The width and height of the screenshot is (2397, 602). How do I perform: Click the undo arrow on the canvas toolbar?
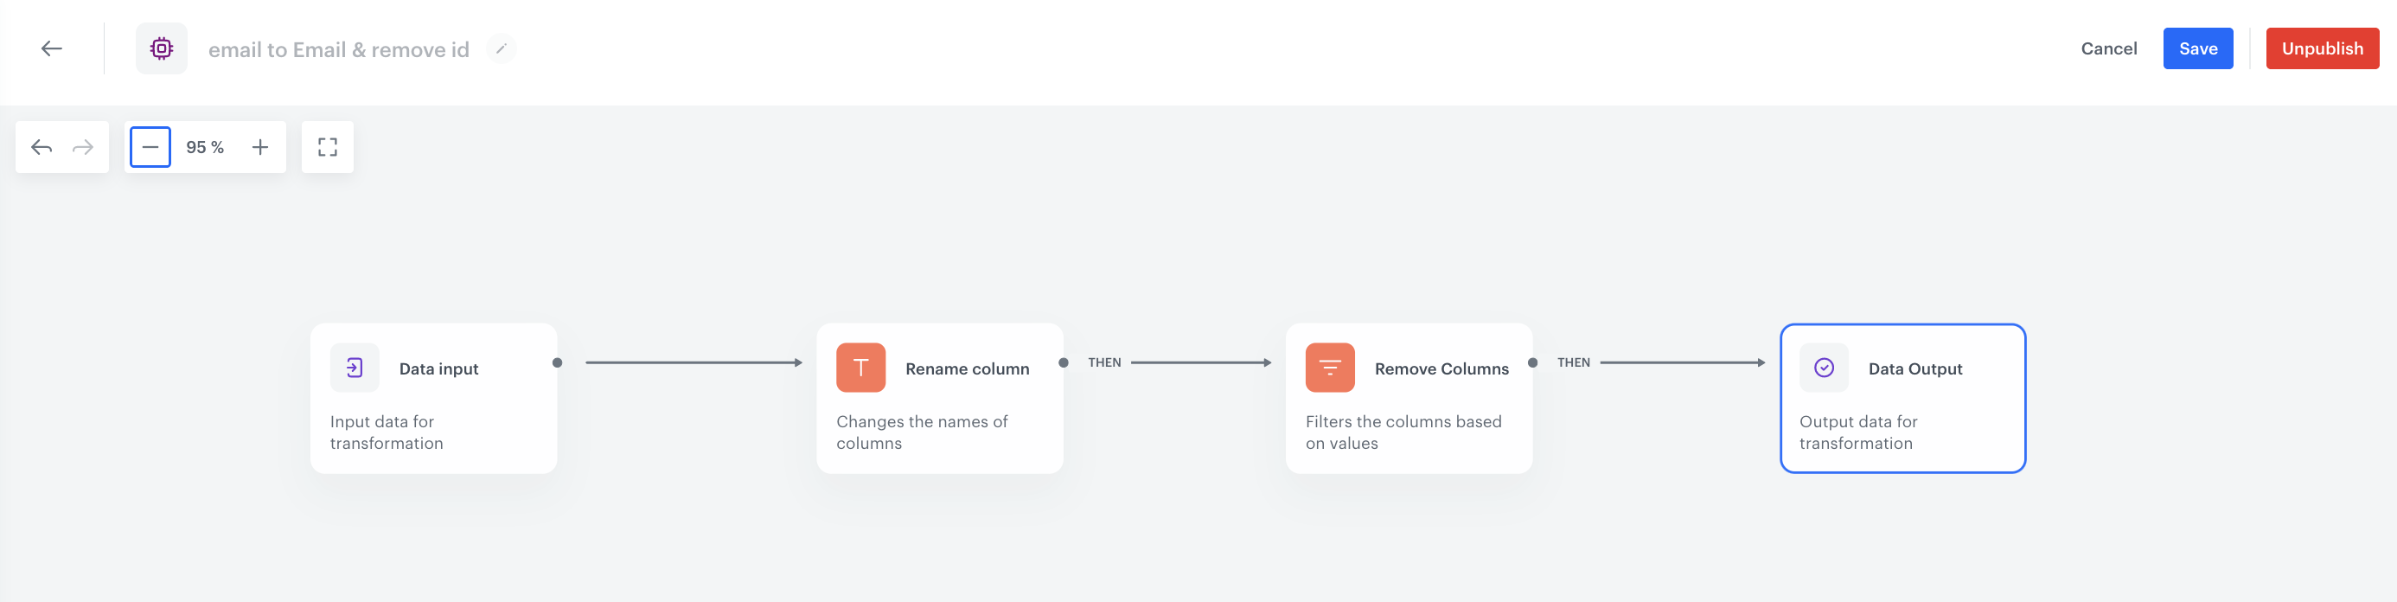41,147
